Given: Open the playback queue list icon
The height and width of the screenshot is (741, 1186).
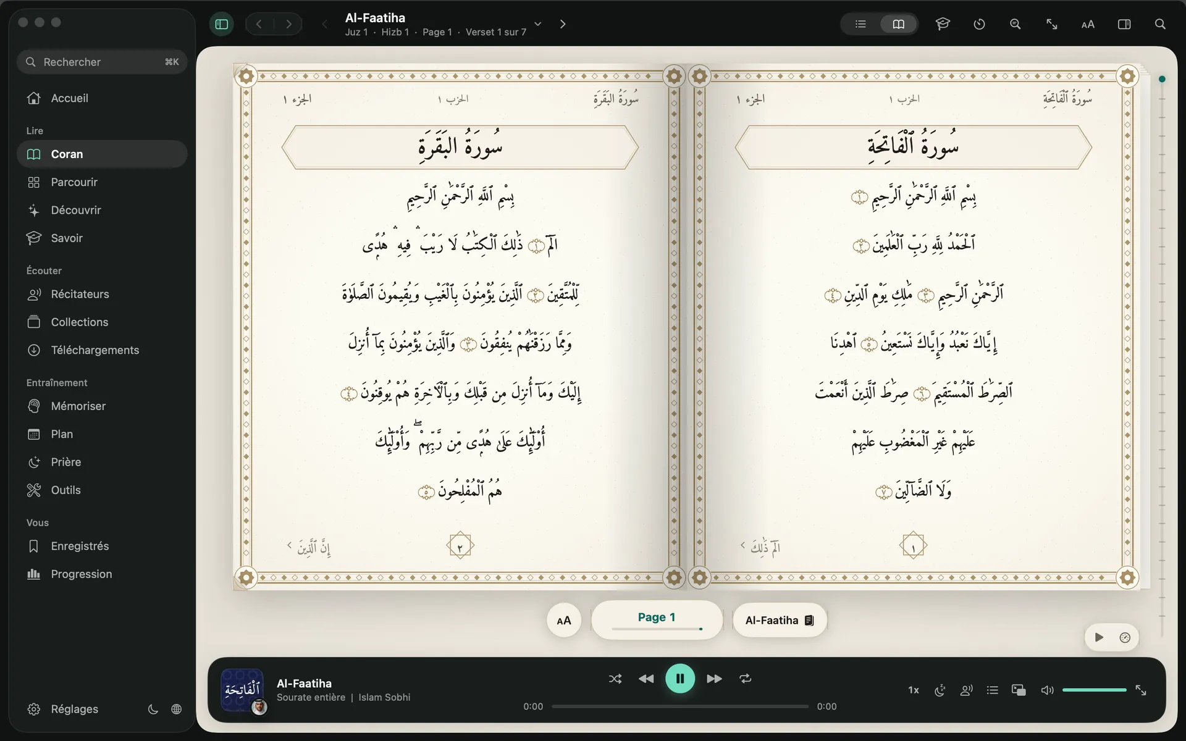Looking at the screenshot, I should point(993,690).
